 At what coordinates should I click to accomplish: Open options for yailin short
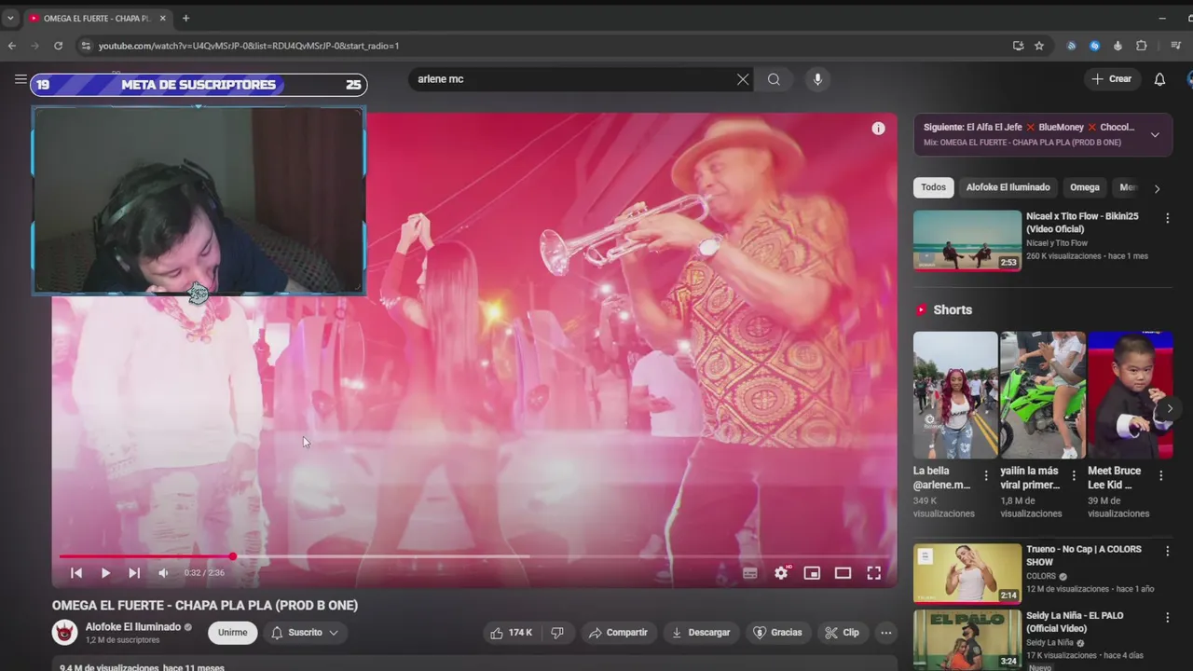point(1074,476)
